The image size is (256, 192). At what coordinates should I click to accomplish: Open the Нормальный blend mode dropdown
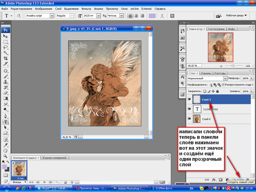click(225, 78)
